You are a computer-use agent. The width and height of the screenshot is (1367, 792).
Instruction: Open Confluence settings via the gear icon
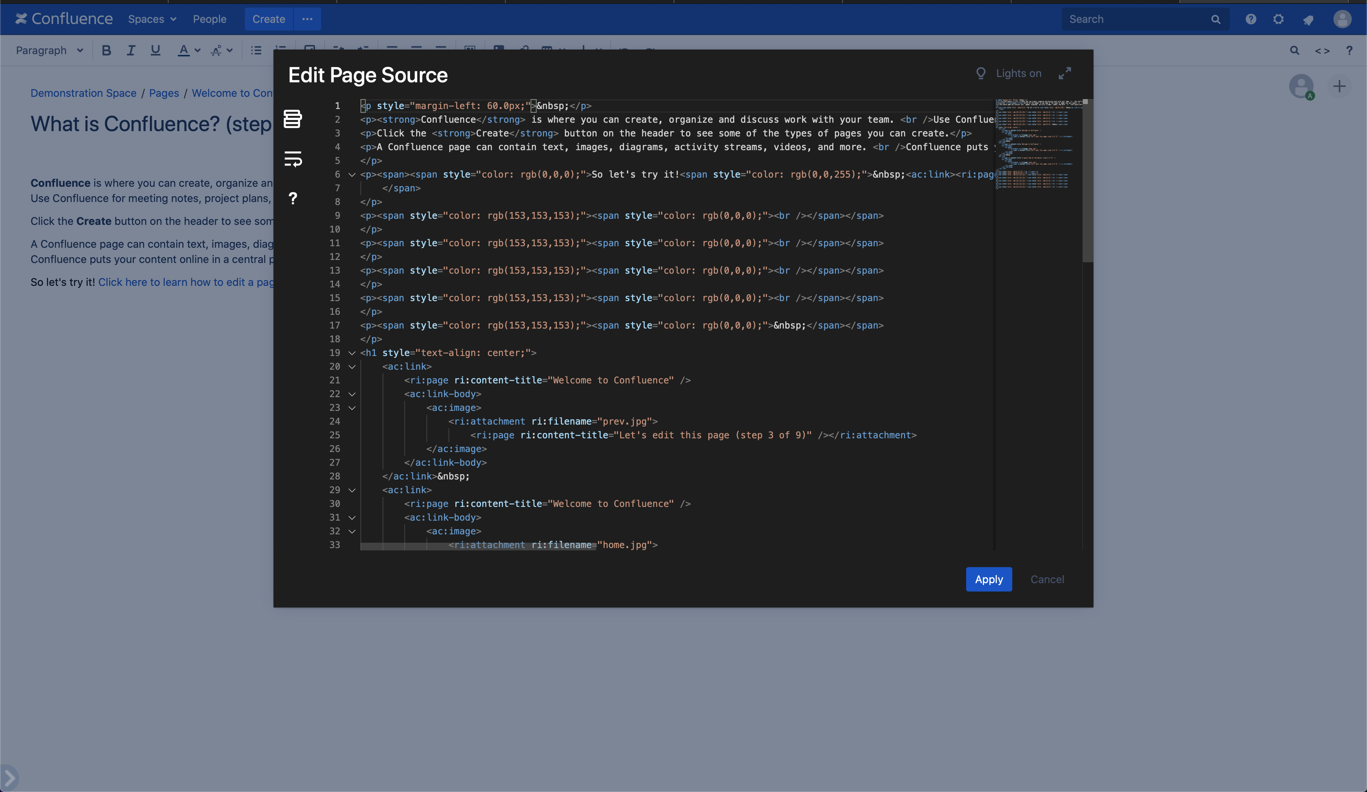1278,19
